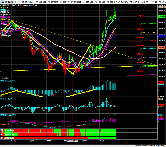The image size is (166, 147).
Task: Expand the OTHER PAIRS dropdown arrow
Action: point(34,2)
